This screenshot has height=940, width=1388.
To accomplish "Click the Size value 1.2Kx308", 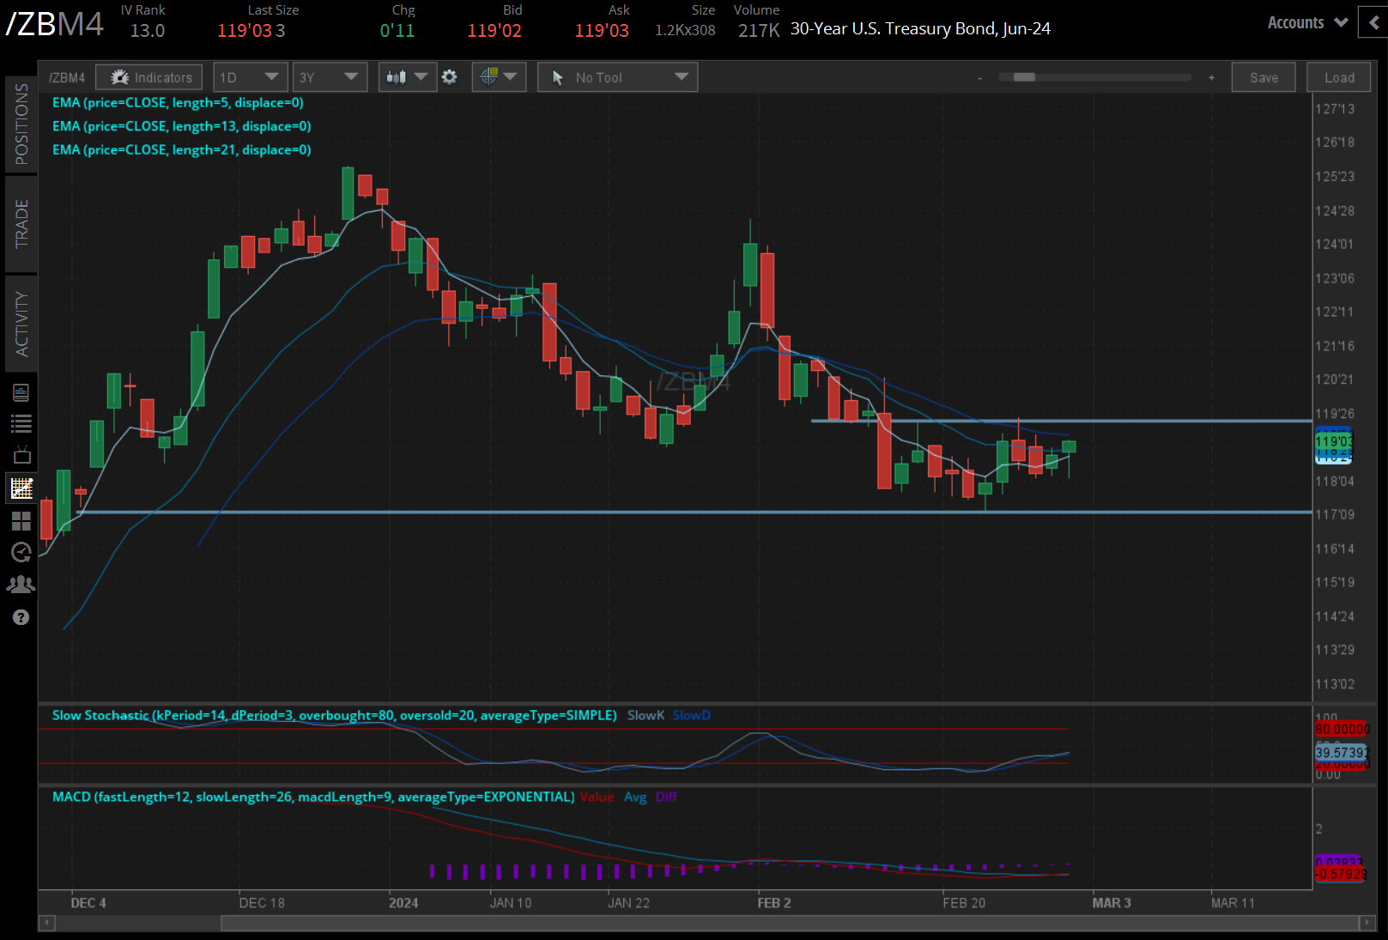I will tap(685, 31).
